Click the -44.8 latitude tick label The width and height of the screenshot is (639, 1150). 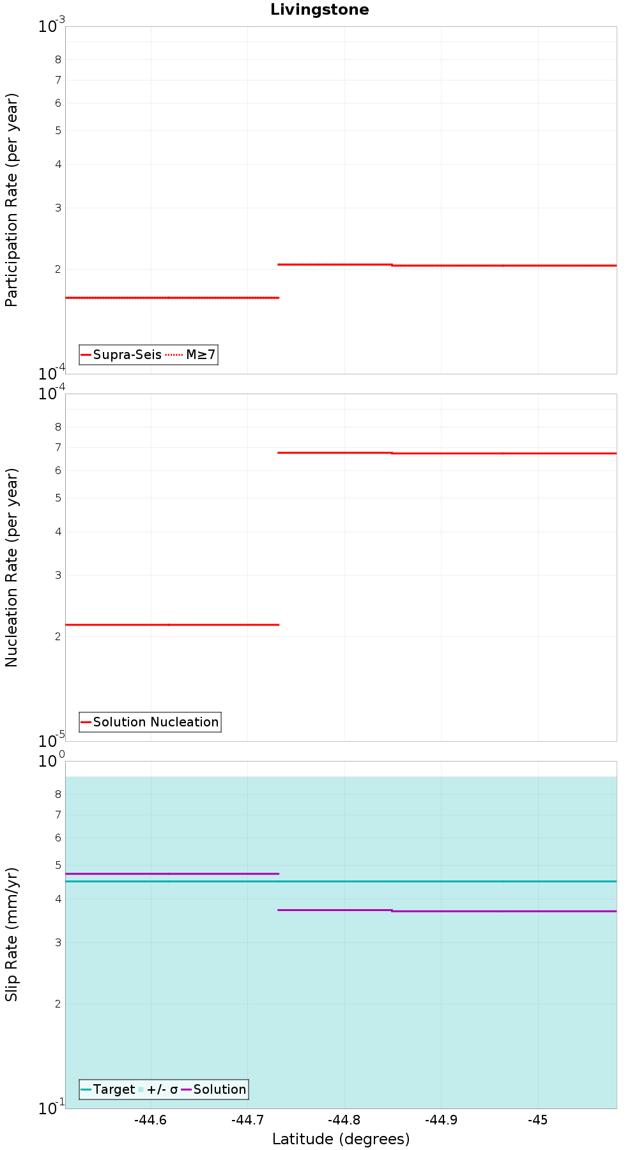click(344, 1120)
